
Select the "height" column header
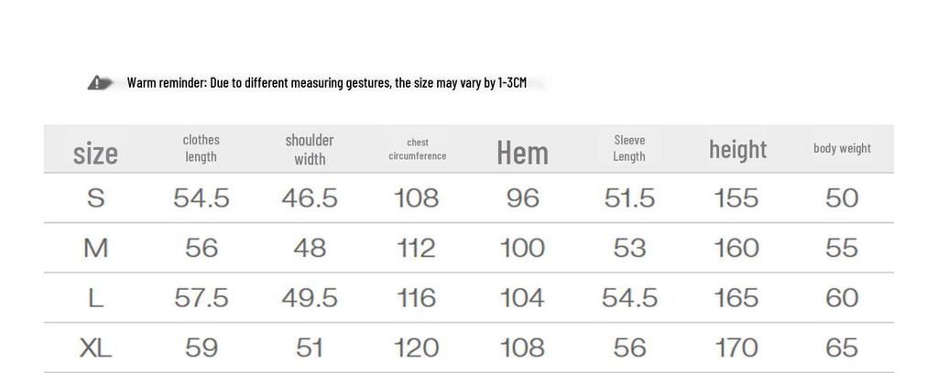pos(737,149)
